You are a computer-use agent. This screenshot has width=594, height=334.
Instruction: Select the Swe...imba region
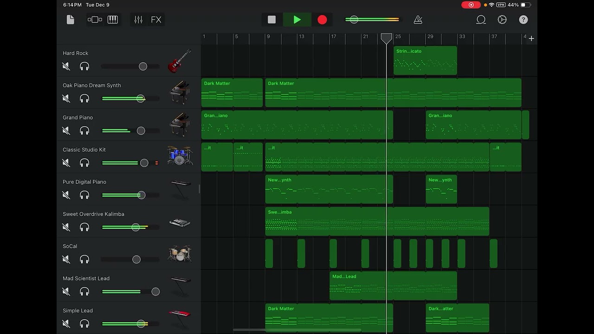(x=377, y=221)
